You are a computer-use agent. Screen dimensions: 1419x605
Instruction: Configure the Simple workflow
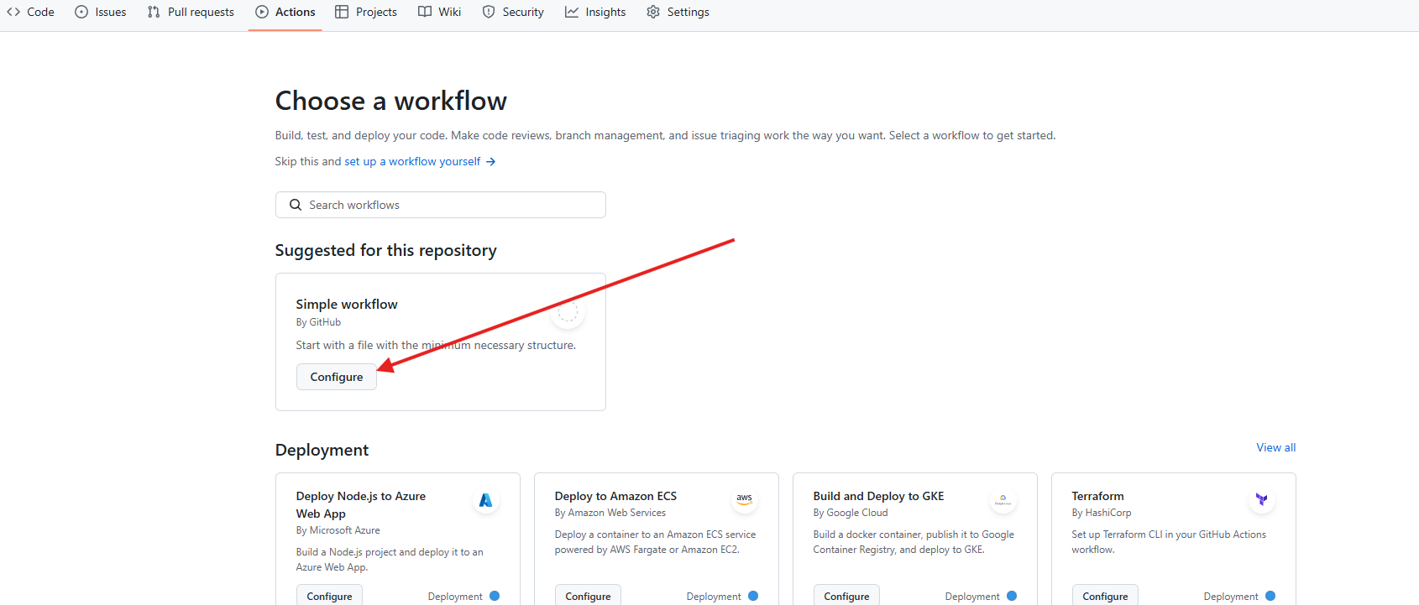(x=337, y=377)
